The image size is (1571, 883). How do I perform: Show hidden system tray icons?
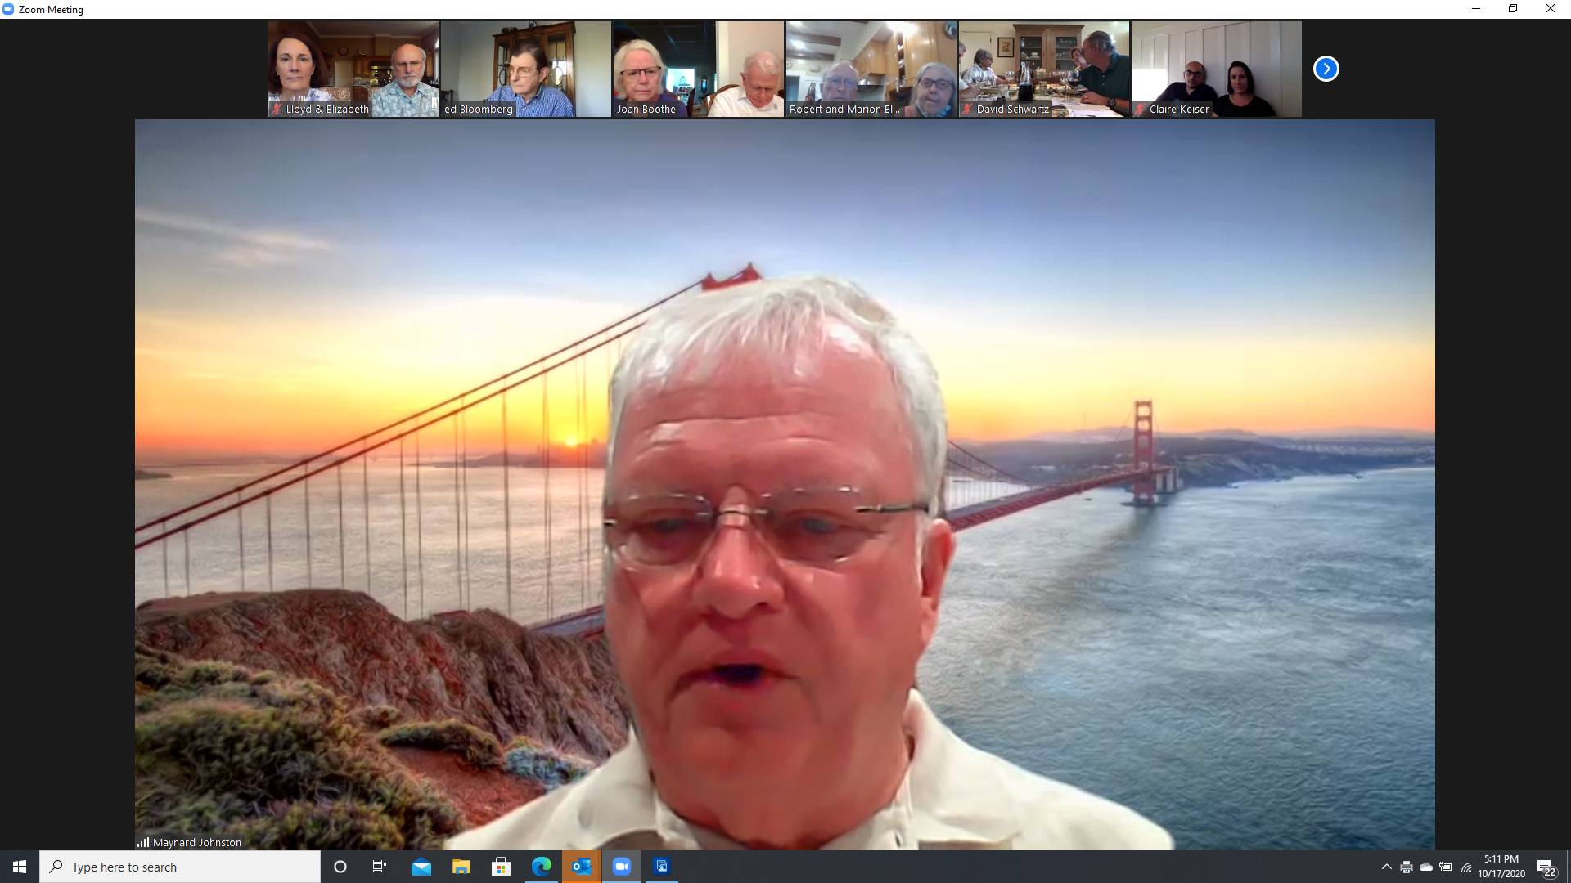coord(1386,867)
